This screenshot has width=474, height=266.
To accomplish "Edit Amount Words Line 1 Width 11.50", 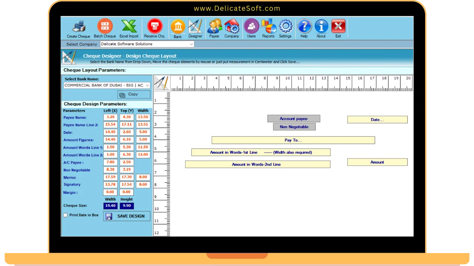I will pyautogui.click(x=143, y=147).
